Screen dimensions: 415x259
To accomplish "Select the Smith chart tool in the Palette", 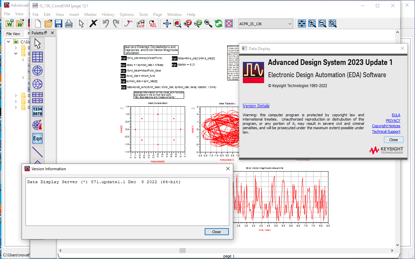I will pos(37,84).
